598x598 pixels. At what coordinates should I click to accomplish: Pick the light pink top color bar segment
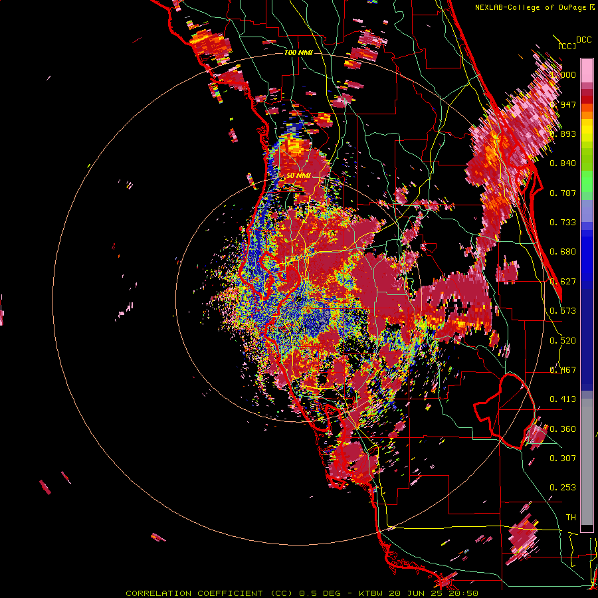click(587, 70)
